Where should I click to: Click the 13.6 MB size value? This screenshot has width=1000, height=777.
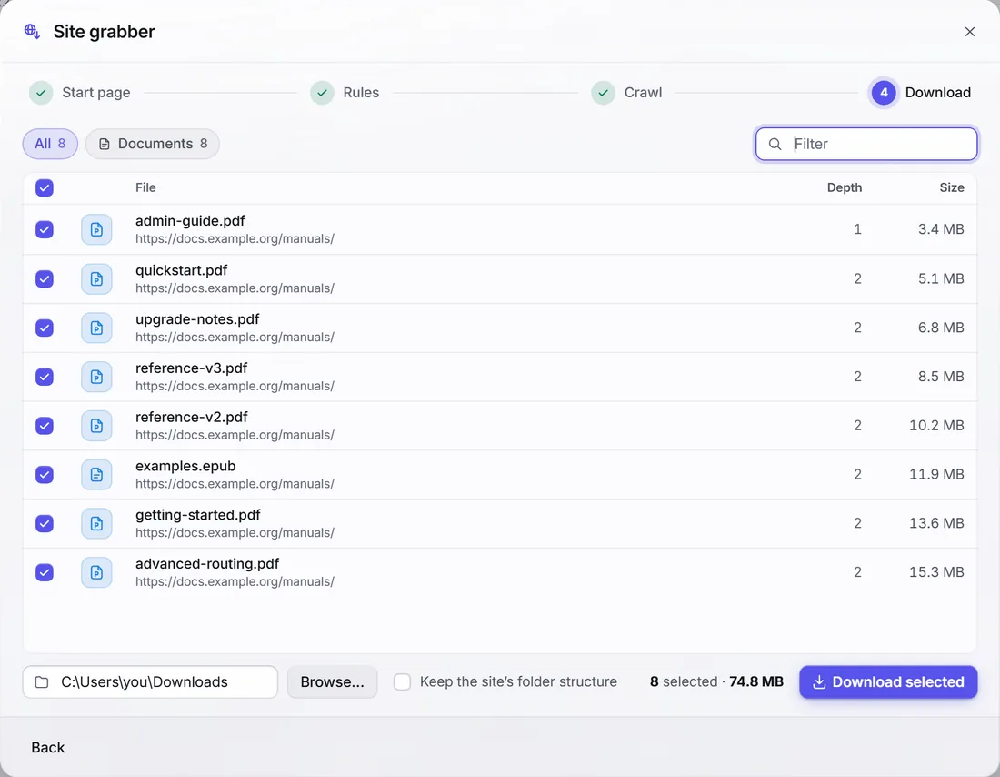(x=936, y=523)
